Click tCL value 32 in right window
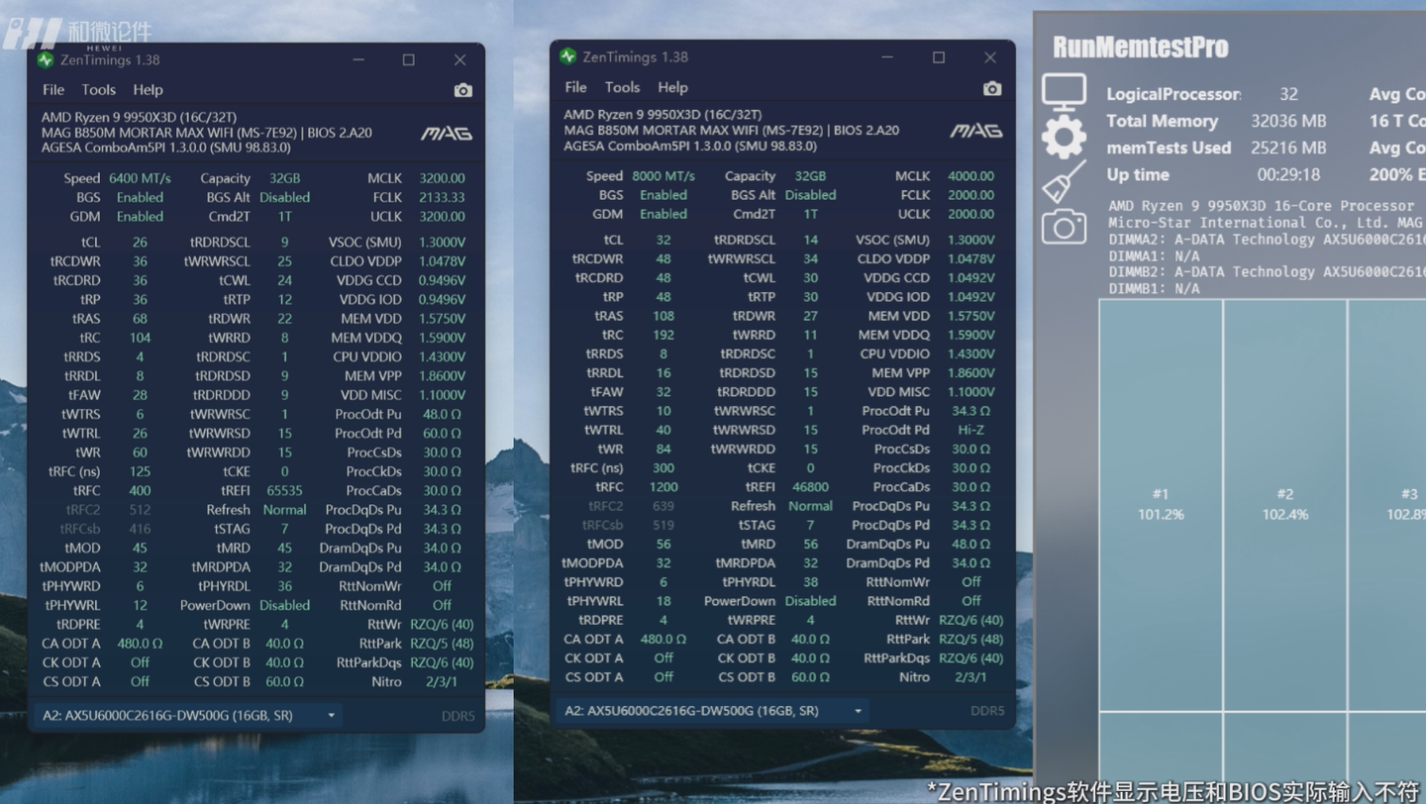Image resolution: width=1426 pixels, height=804 pixels. click(x=663, y=240)
